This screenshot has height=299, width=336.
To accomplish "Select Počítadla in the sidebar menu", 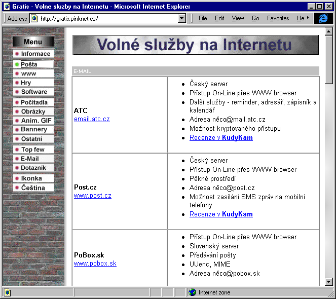I will (33, 102).
